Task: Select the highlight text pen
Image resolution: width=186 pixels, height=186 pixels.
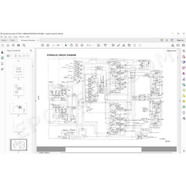Action: (x=119, y=45)
